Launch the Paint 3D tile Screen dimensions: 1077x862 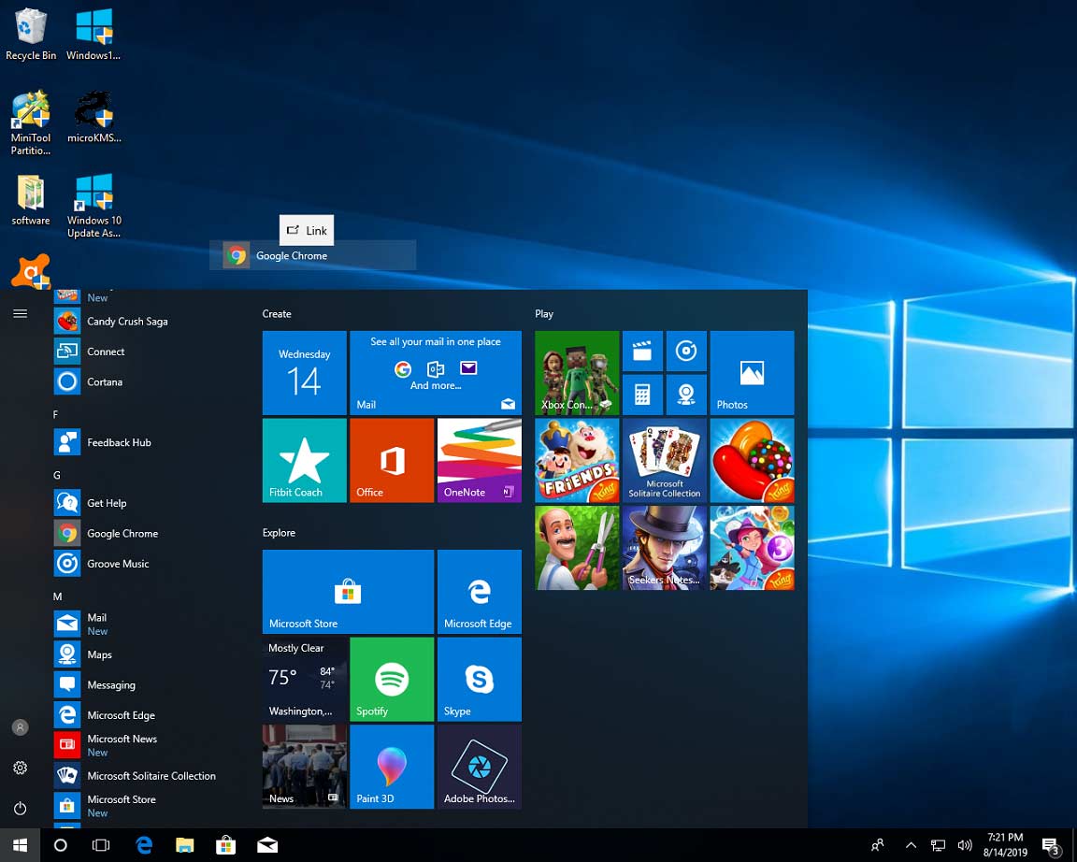pos(392,767)
